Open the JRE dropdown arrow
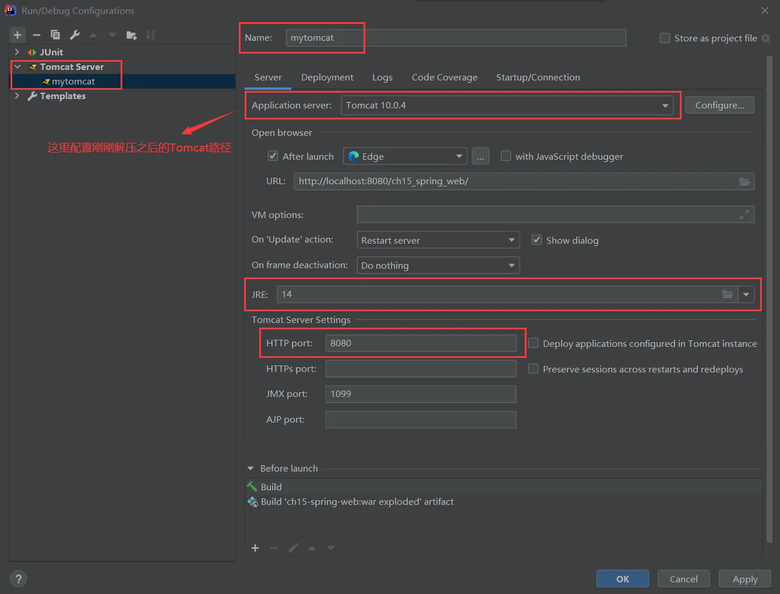780x594 pixels. tap(746, 294)
